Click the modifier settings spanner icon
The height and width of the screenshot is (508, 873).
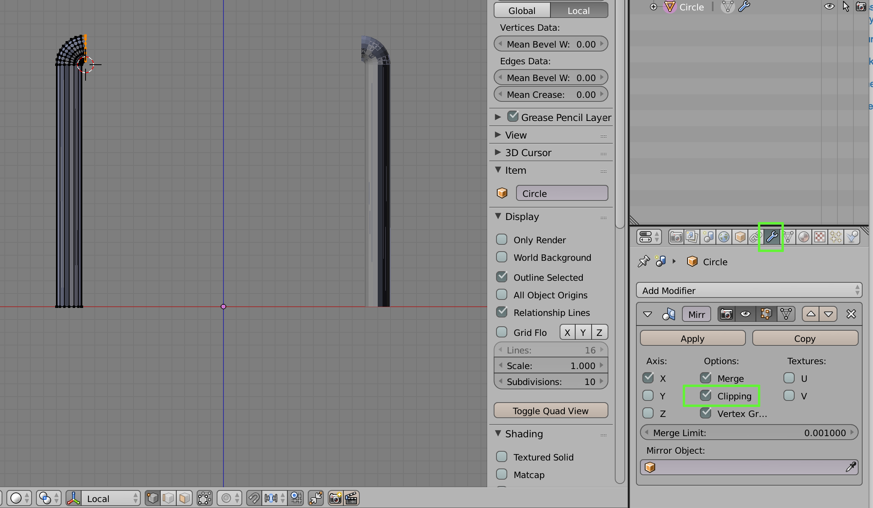771,236
